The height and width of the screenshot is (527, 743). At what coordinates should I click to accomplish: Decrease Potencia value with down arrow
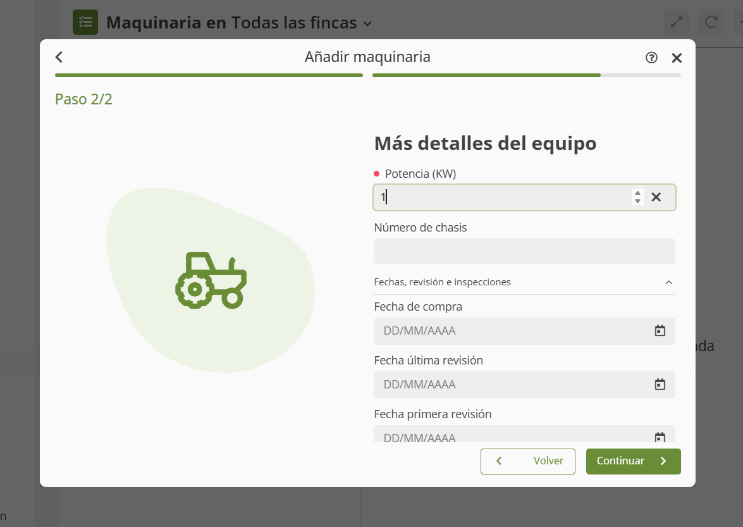pos(638,201)
